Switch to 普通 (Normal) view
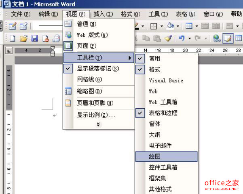The image size is (243, 194). 99,24
